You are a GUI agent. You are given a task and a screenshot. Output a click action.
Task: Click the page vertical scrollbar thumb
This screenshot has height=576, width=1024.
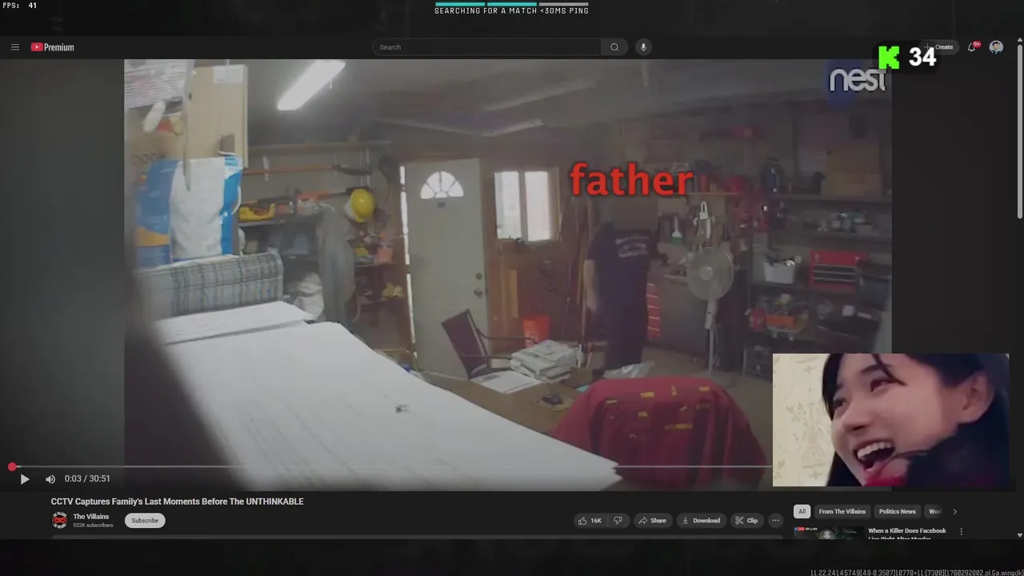click(x=1019, y=131)
